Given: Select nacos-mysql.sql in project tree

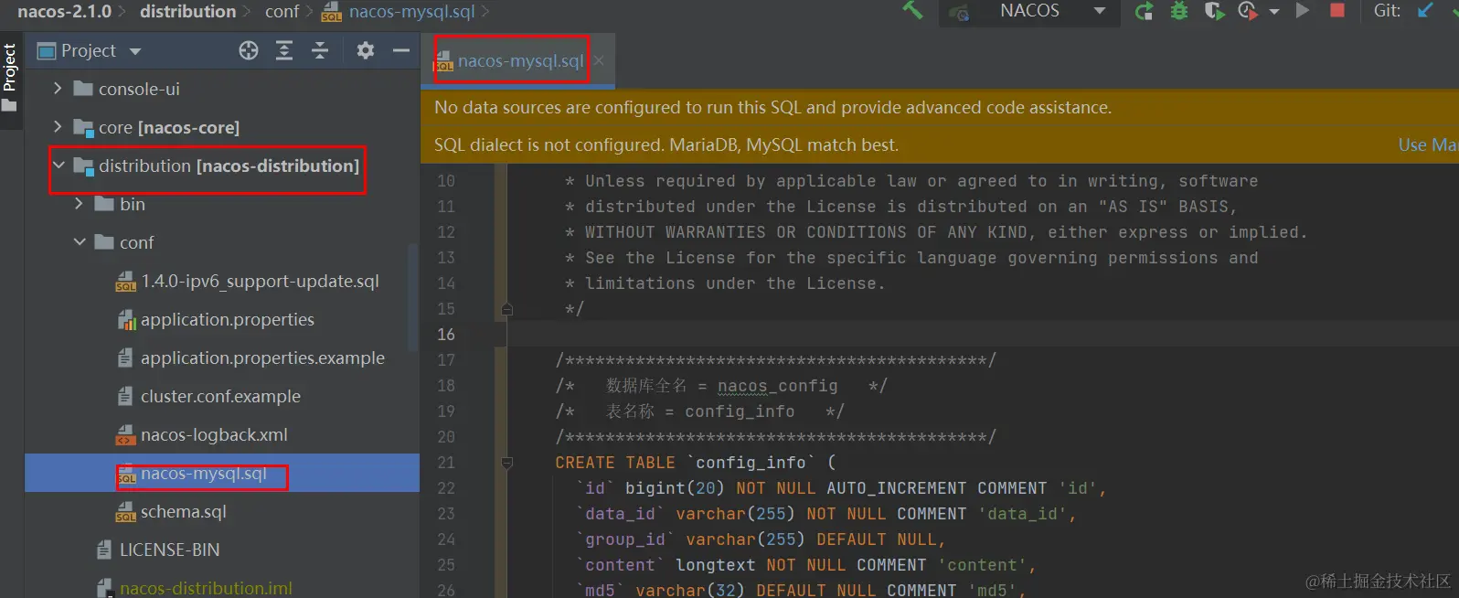Looking at the screenshot, I should pos(203,474).
